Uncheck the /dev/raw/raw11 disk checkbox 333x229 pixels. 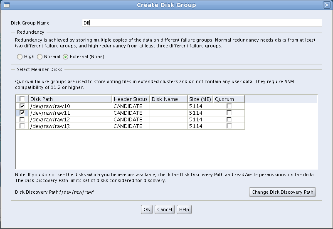22,113
